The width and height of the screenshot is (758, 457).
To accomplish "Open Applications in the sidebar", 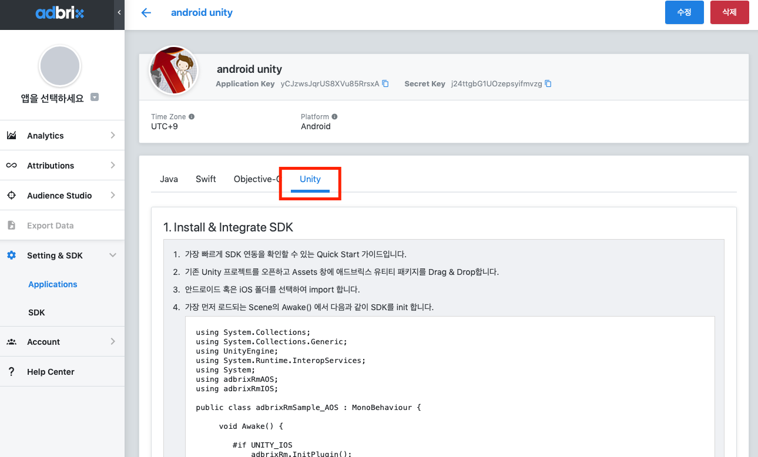I will pos(53,284).
